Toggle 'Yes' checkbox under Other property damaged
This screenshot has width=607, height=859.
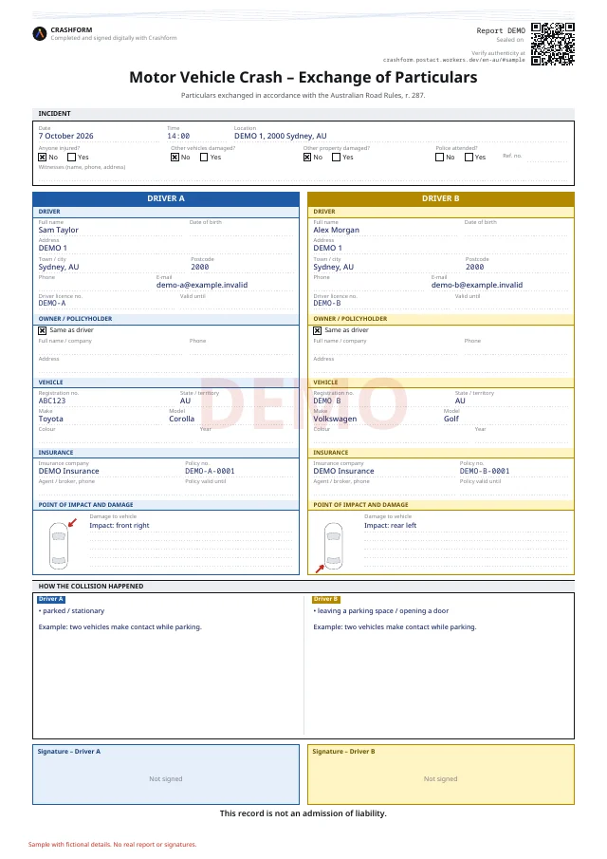click(x=337, y=158)
